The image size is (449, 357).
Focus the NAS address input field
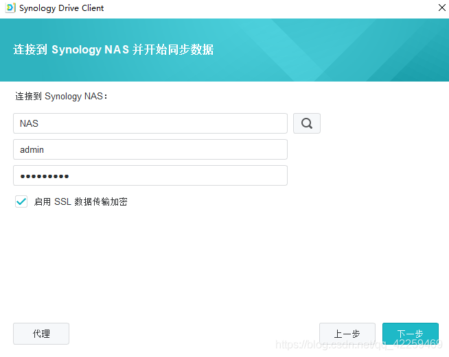coord(150,123)
